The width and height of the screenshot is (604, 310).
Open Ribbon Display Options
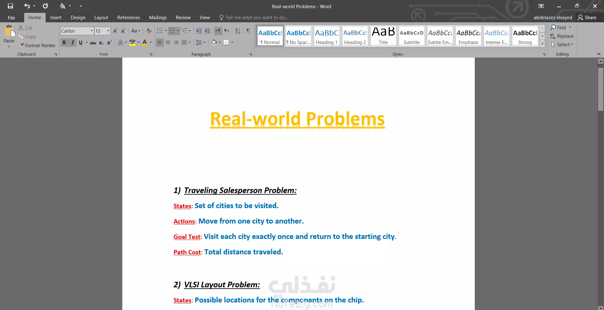(541, 6)
